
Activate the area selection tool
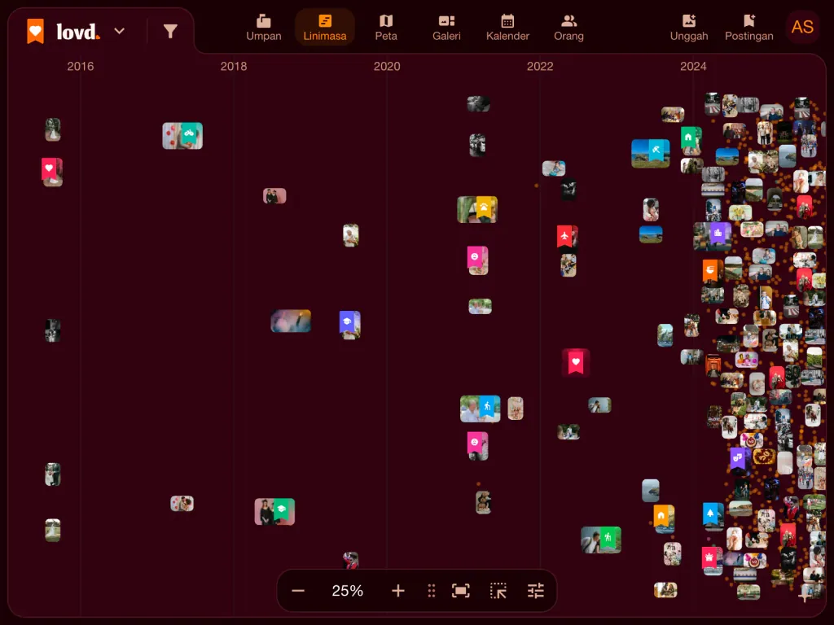point(498,591)
